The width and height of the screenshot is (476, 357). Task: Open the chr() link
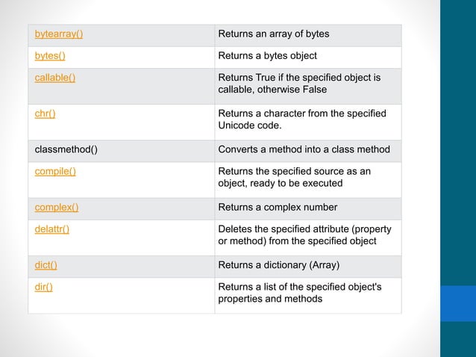click(x=45, y=114)
